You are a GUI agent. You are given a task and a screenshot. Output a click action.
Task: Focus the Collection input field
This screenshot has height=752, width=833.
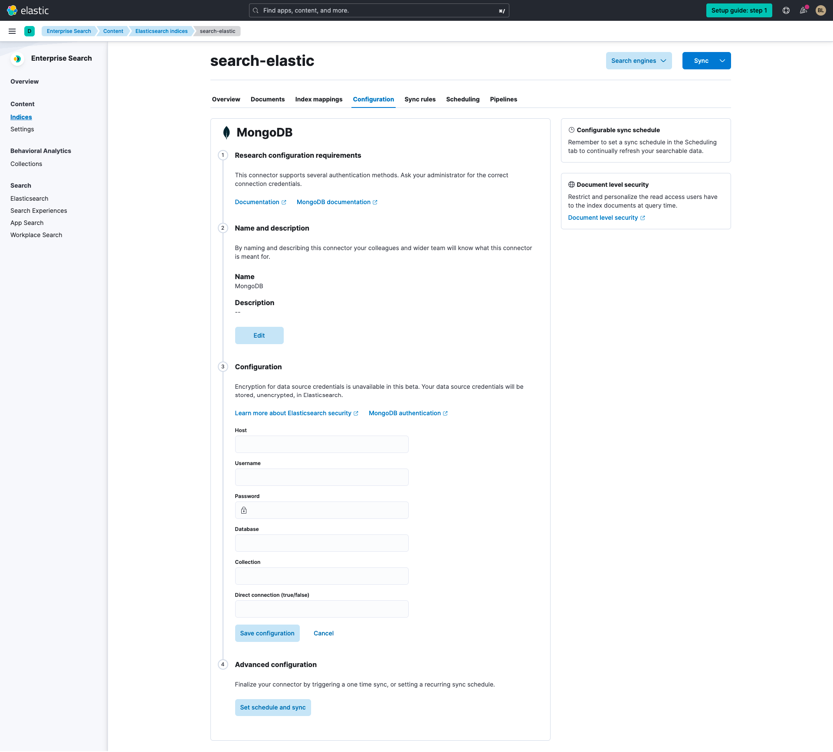click(322, 576)
